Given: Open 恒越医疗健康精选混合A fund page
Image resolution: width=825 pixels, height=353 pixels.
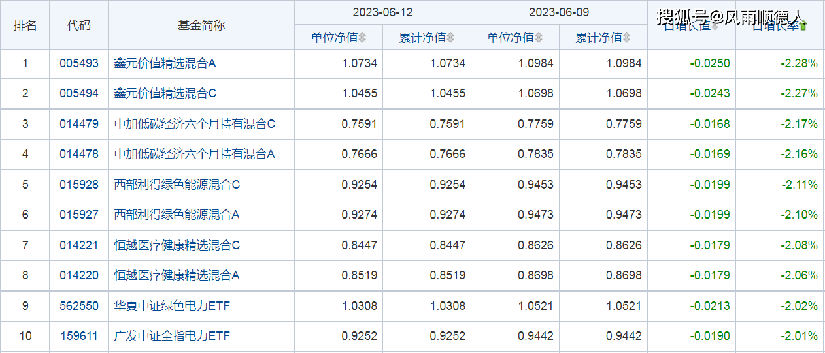Looking at the screenshot, I should 177,275.
